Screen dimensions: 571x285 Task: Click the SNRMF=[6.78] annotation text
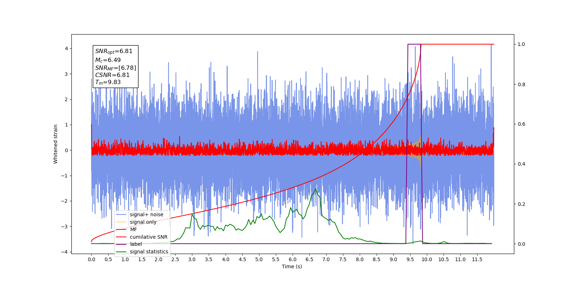tap(116, 68)
